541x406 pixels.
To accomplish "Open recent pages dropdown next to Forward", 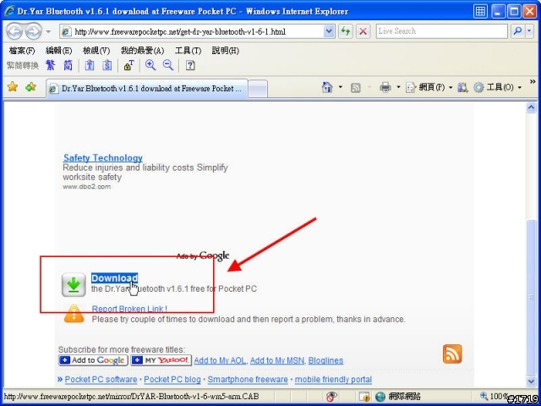I will click(48, 31).
